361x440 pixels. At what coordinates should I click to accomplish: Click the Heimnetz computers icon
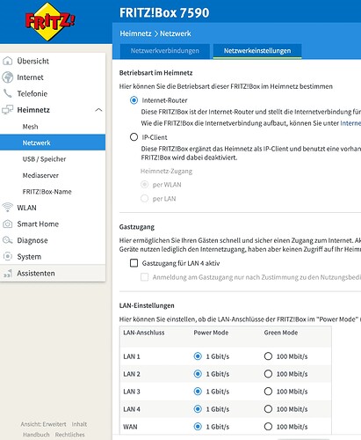point(8,110)
